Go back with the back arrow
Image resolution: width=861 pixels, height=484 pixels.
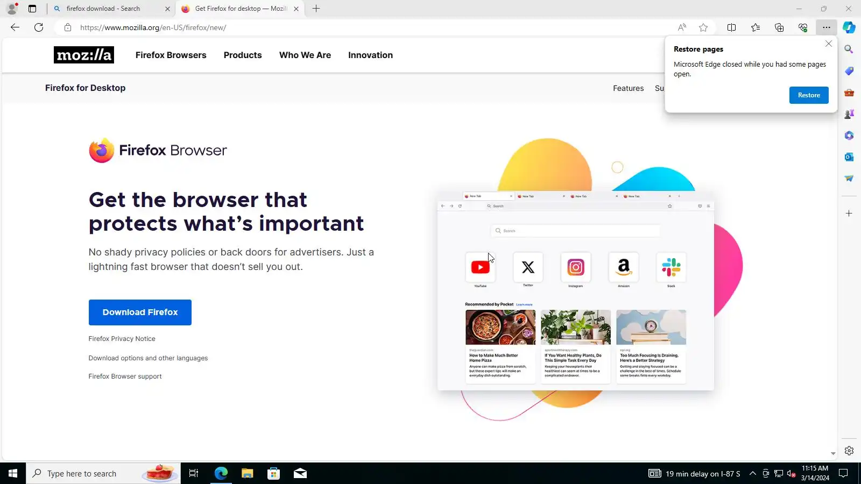(x=15, y=27)
